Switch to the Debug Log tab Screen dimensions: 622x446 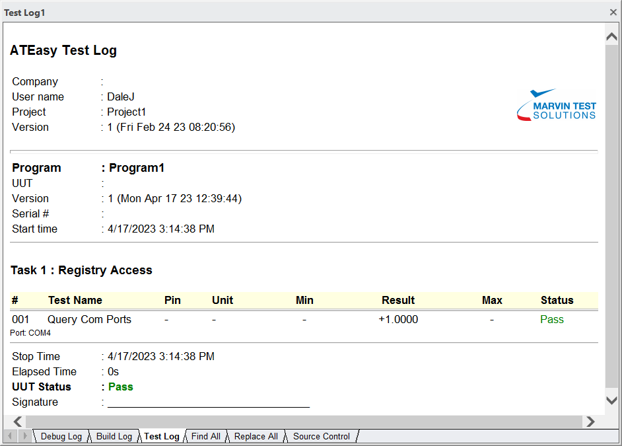61,436
